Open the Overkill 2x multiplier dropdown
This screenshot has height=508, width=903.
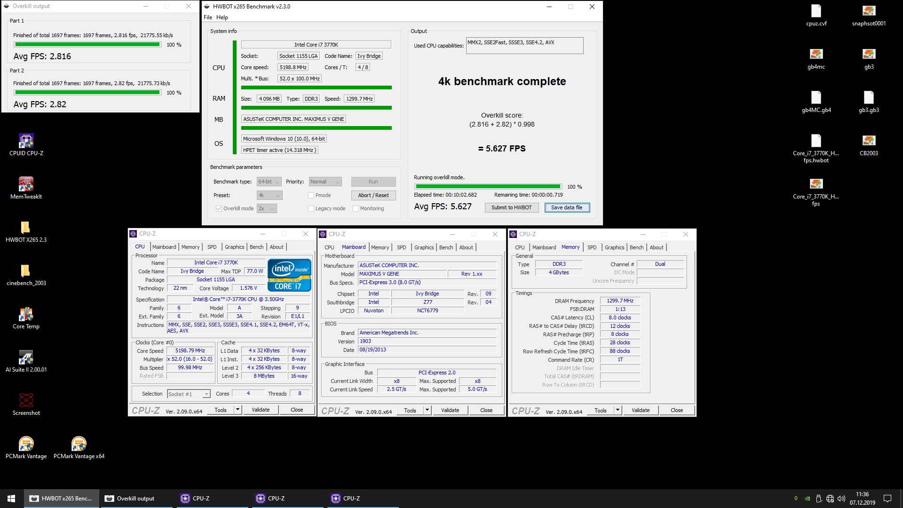[267, 208]
